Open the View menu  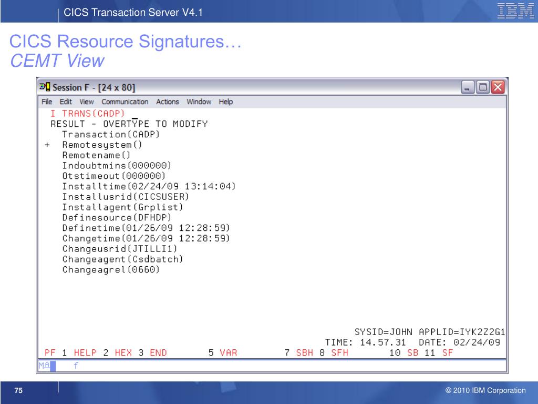point(87,102)
